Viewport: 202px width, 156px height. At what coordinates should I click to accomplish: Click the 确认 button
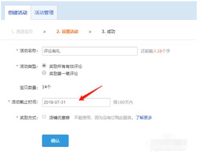[55, 141]
